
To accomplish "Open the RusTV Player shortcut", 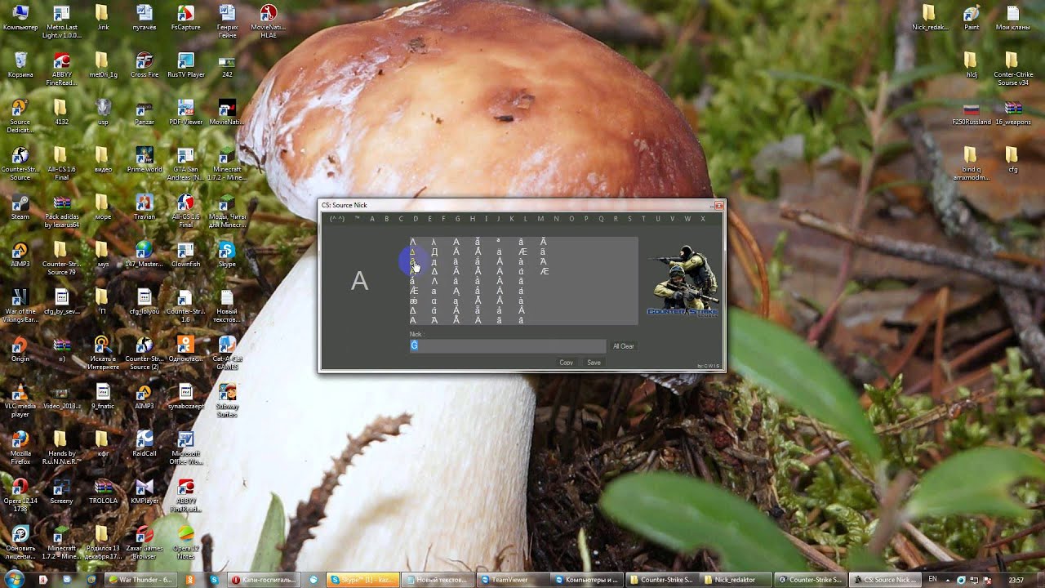I will 185,65.
